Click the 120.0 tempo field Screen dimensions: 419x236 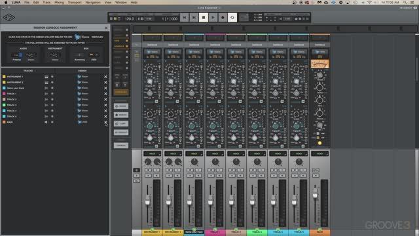click(x=130, y=19)
